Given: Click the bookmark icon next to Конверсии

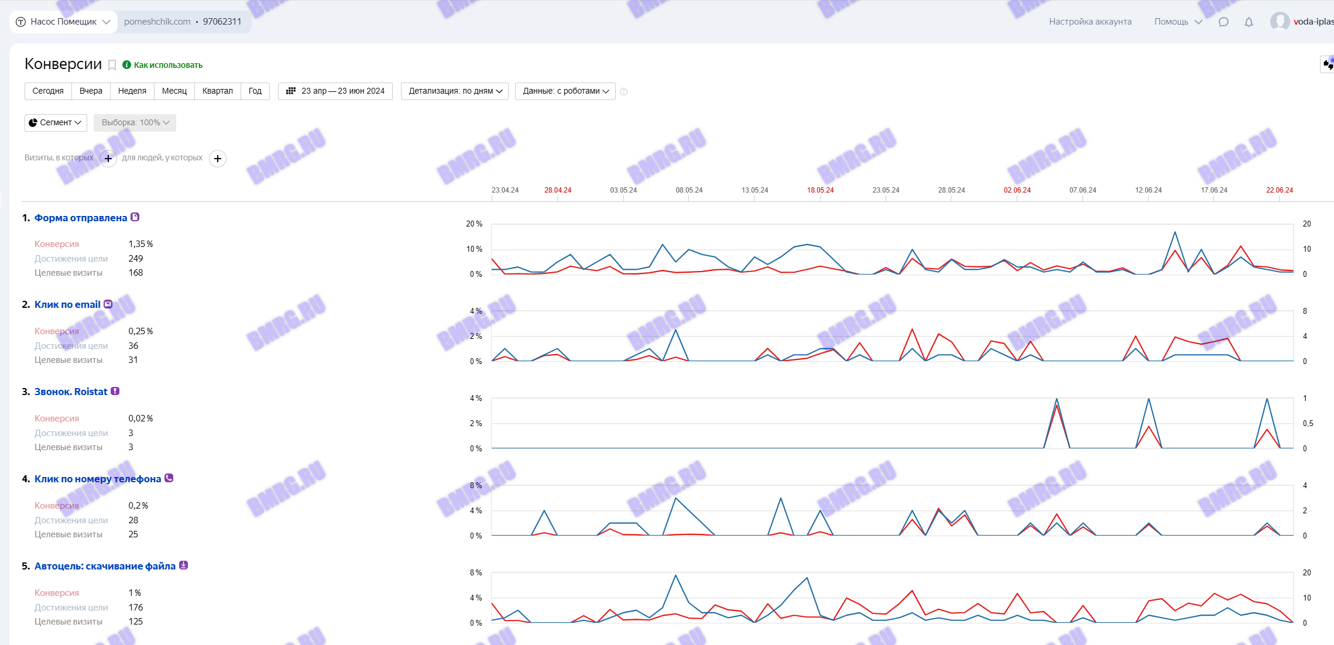Looking at the screenshot, I should tap(112, 65).
